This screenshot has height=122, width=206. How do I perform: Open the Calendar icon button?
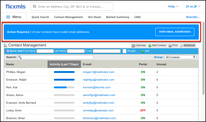click(x=134, y=45)
